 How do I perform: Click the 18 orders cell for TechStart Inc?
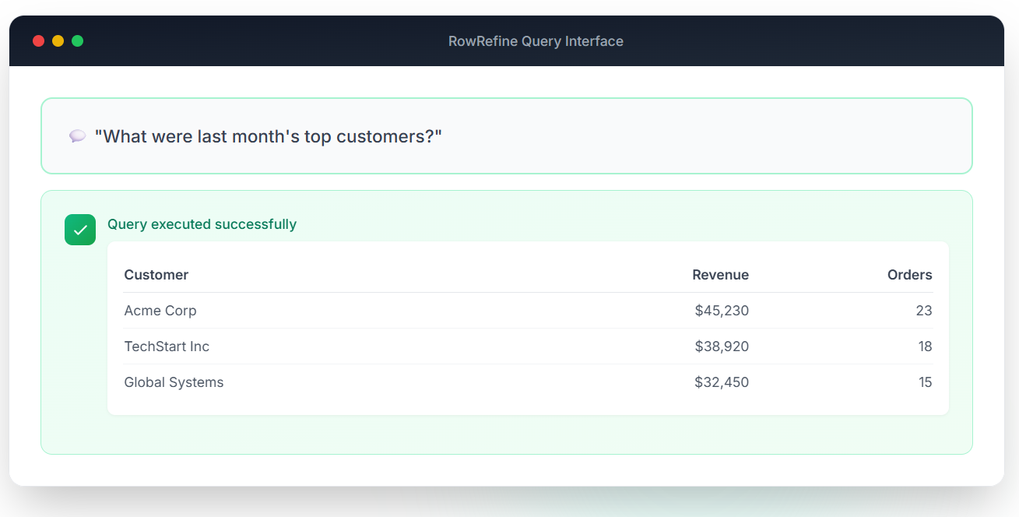(924, 346)
